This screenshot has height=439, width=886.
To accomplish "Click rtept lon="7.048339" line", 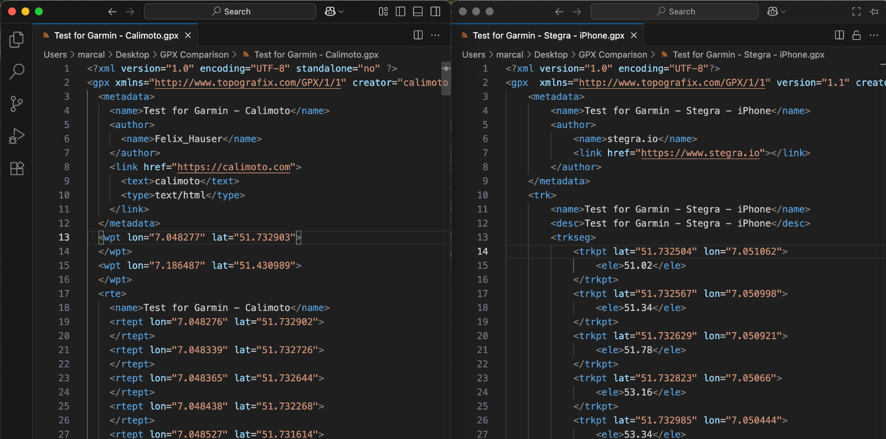I will [x=217, y=350].
